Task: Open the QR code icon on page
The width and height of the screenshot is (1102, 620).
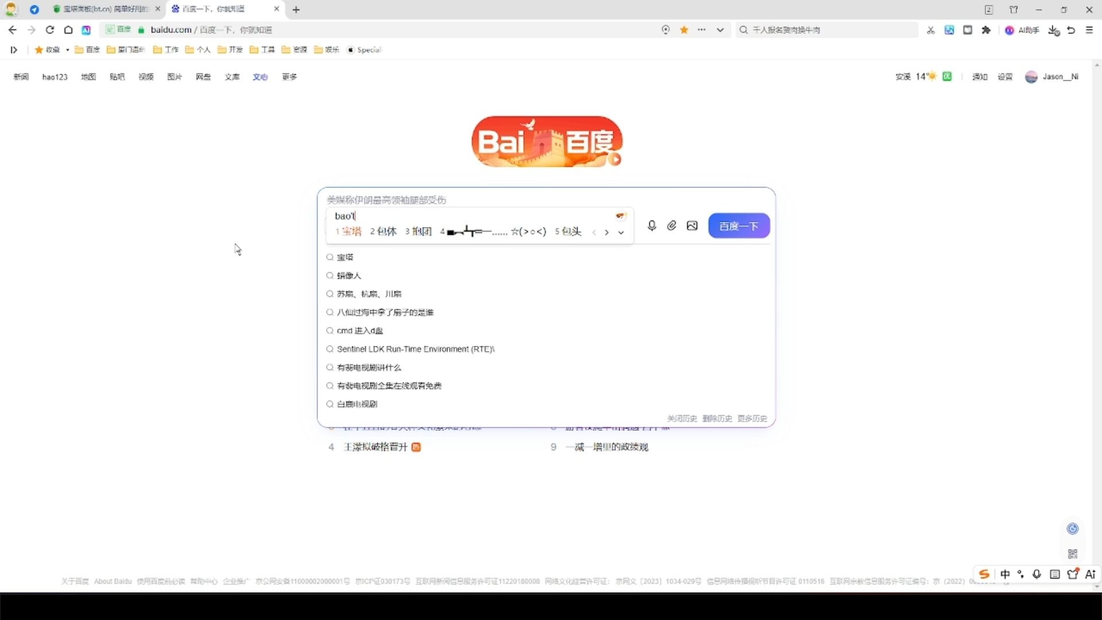Action: [x=1072, y=554]
